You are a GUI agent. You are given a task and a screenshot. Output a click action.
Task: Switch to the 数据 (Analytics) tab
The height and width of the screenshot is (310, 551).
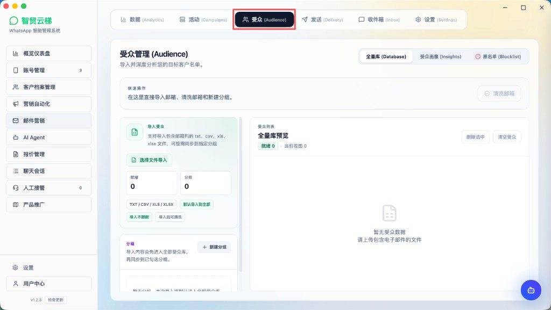coord(142,20)
